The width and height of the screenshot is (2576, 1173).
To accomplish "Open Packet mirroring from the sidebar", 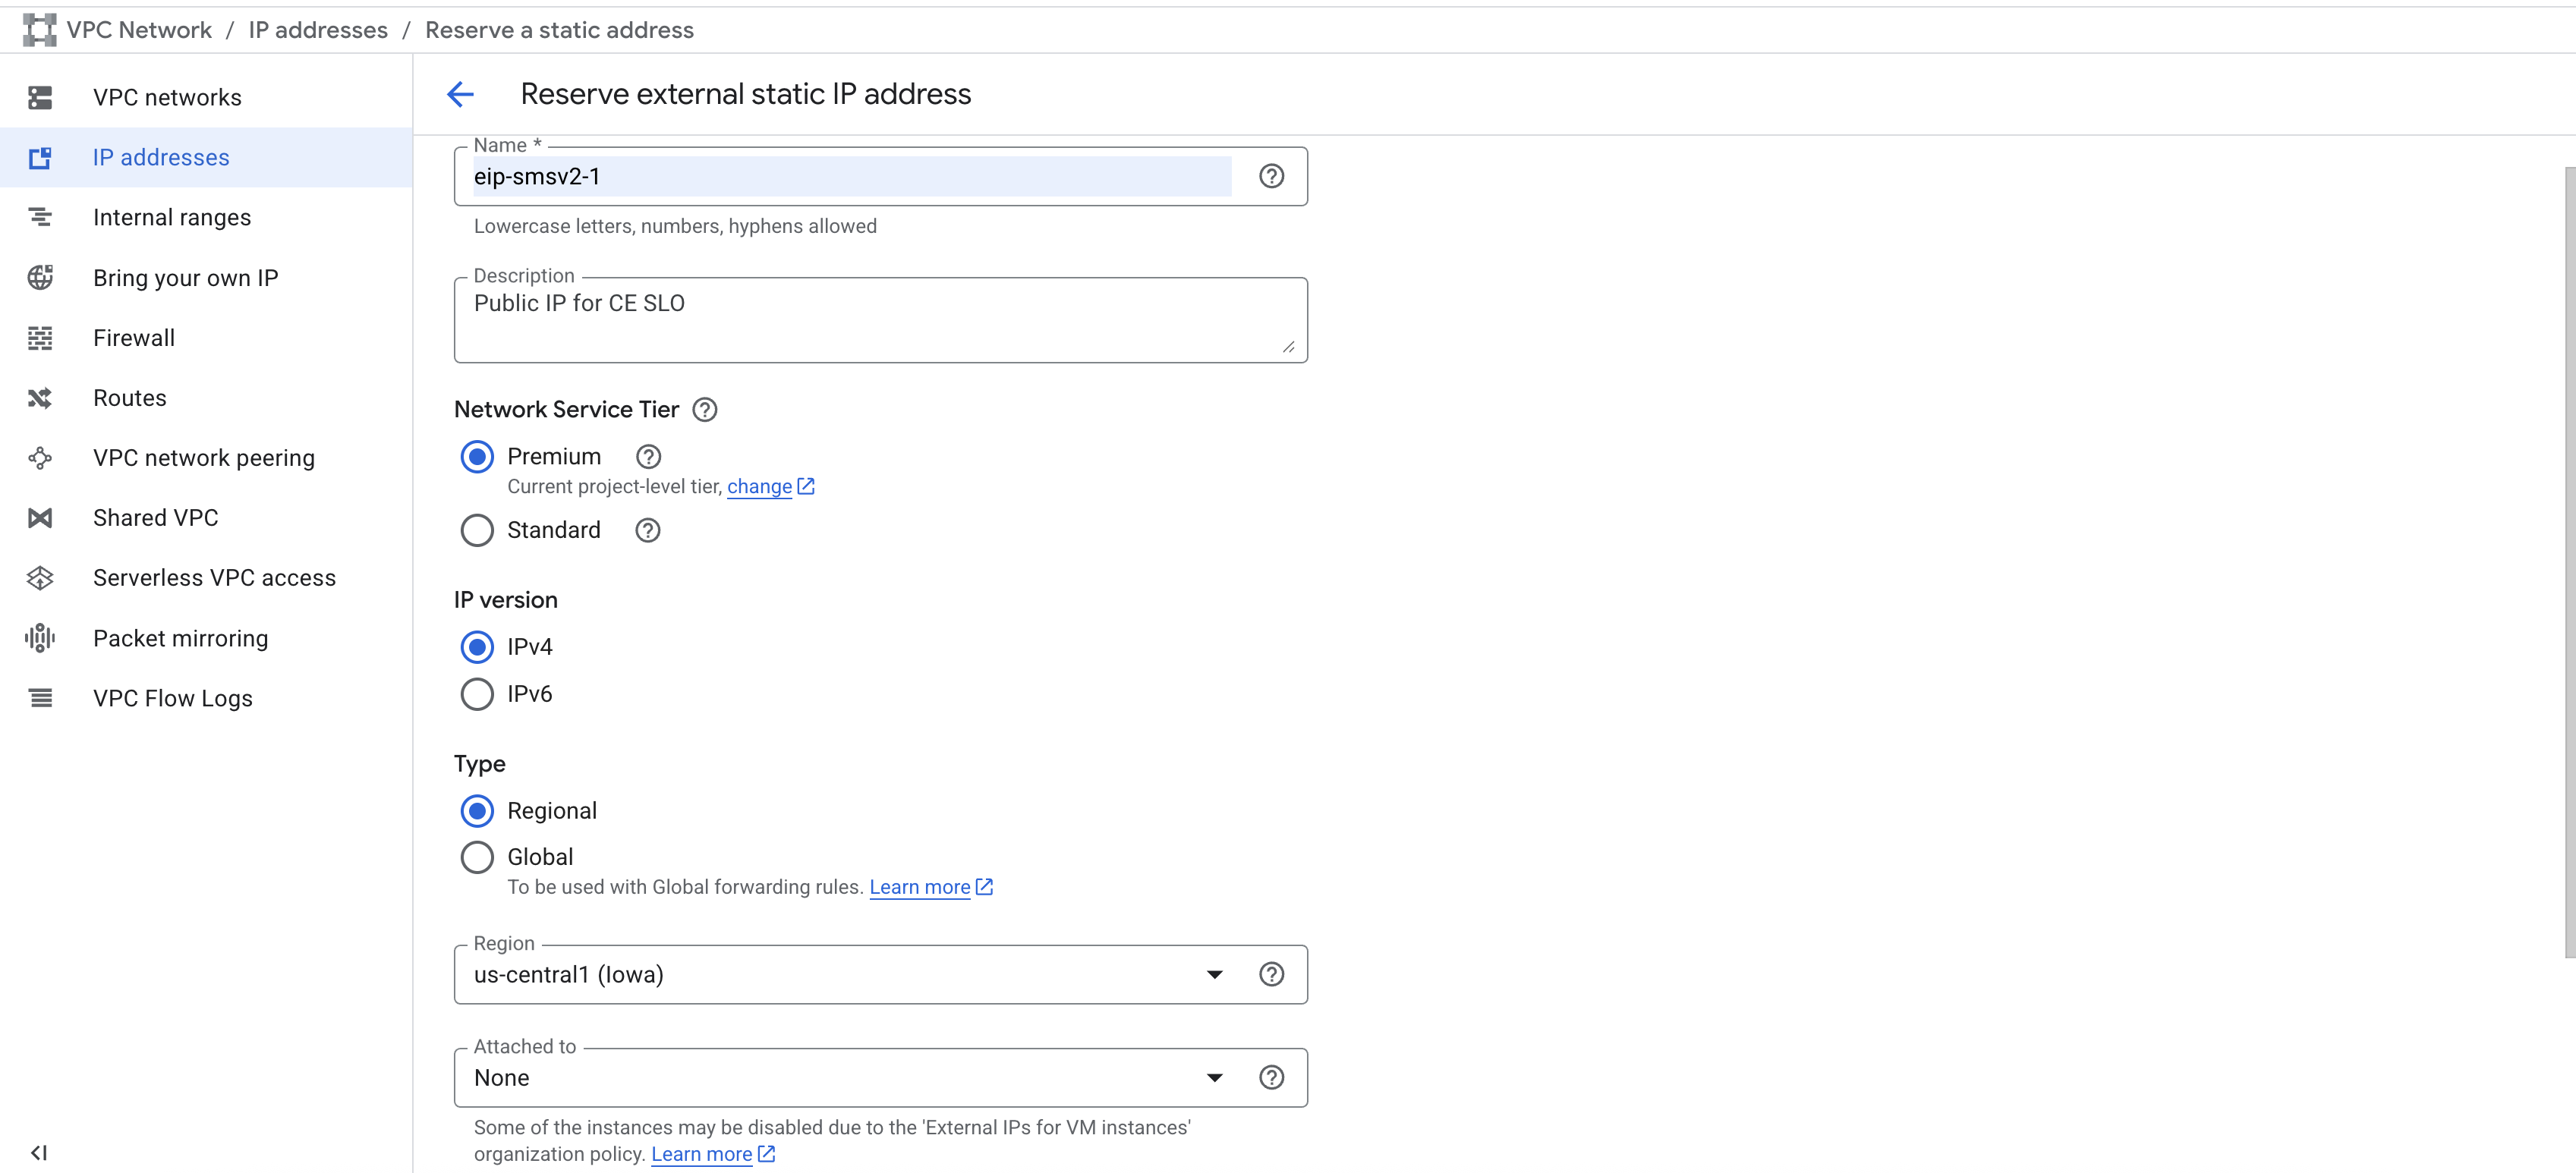I will [x=180, y=637].
